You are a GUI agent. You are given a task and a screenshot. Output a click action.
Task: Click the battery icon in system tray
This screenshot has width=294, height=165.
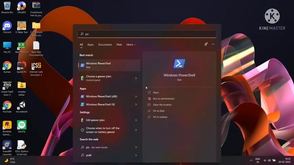pyautogui.click(x=274, y=160)
